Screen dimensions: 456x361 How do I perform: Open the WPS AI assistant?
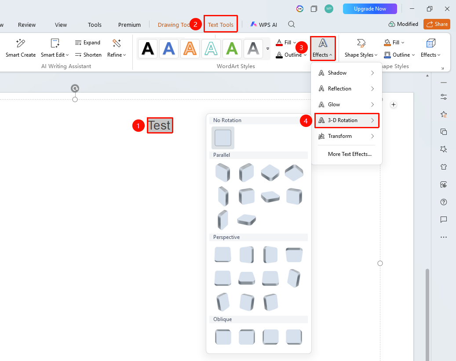pos(263,25)
